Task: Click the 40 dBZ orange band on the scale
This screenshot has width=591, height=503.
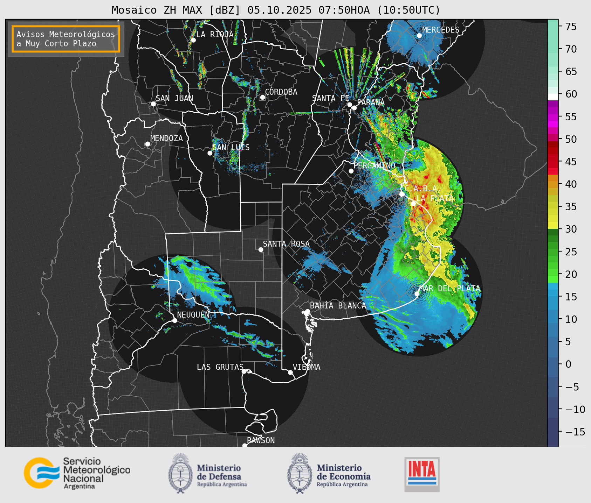Action: coord(553,184)
